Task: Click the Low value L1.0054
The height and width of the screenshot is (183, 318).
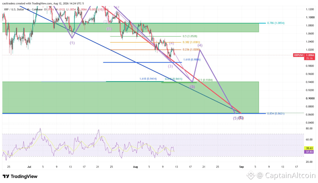Action: click(x=71, y=9)
